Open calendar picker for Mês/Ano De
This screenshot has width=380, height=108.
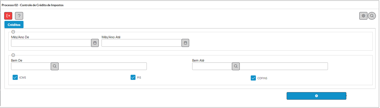[x=95, y=43]
